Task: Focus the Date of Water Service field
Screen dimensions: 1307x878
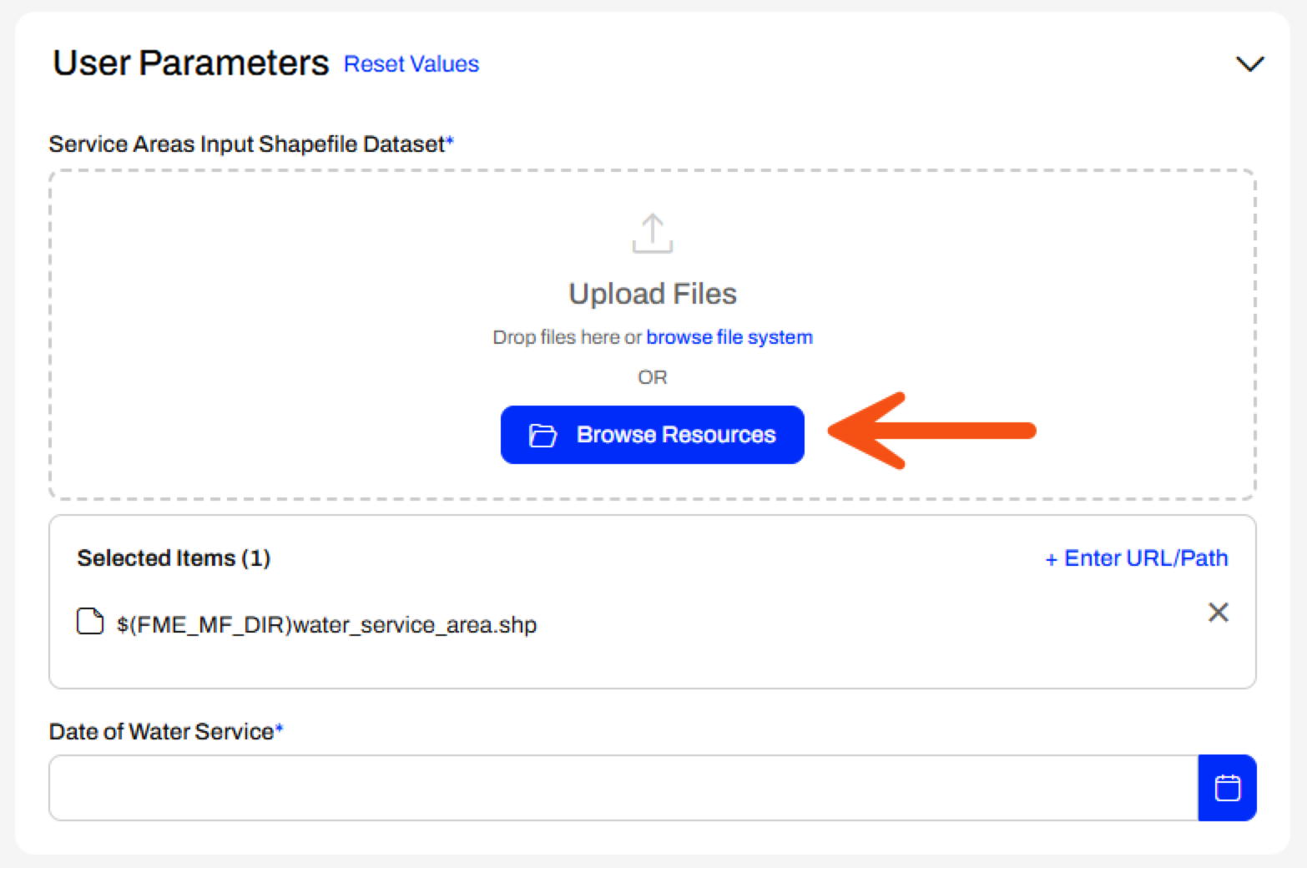Action: tap(623, 788)
